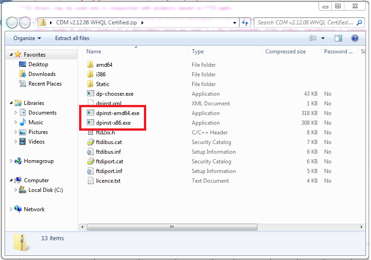
Task: Select ftdiport.inf setup file icon
Action: pos(91,171)
